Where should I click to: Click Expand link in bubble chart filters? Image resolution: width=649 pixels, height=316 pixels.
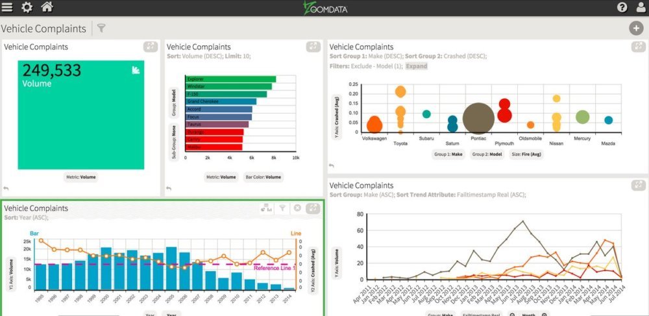point(416,66)
